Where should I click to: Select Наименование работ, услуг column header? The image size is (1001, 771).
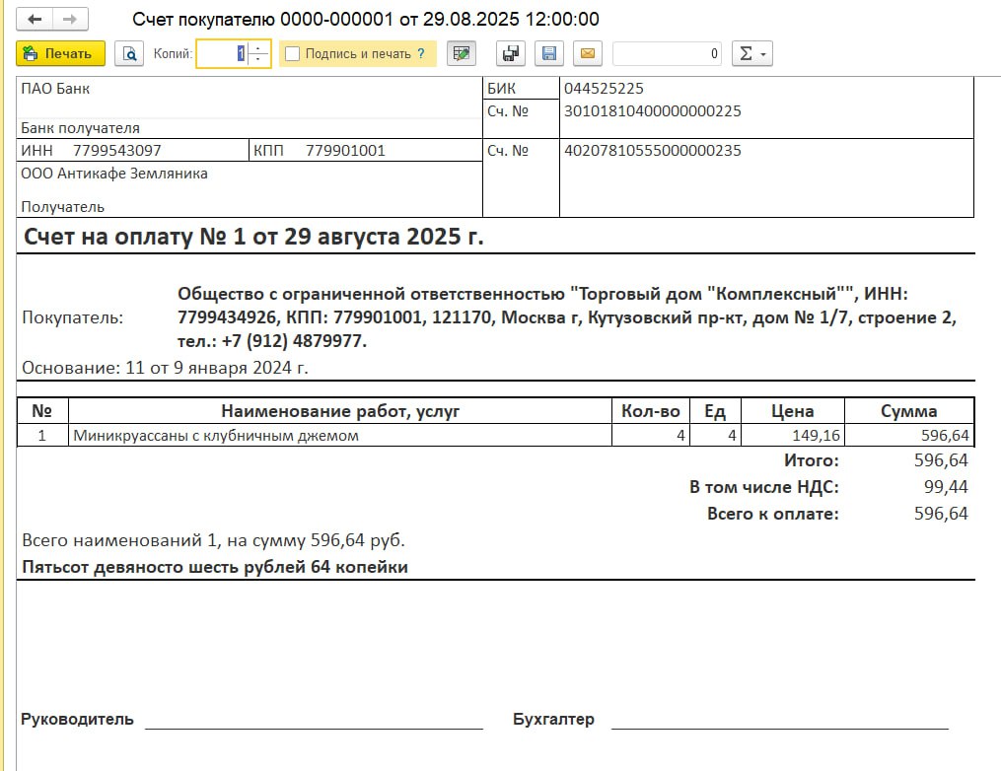coord(340,411)
